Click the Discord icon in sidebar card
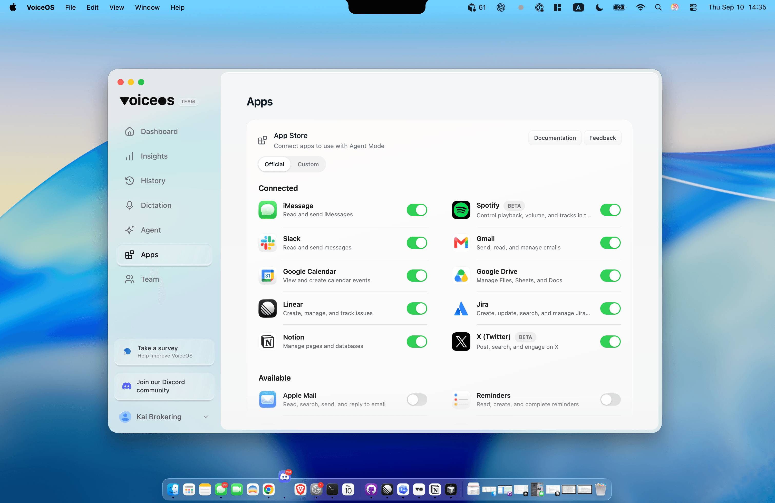The image size is (775, 503). 127,386
